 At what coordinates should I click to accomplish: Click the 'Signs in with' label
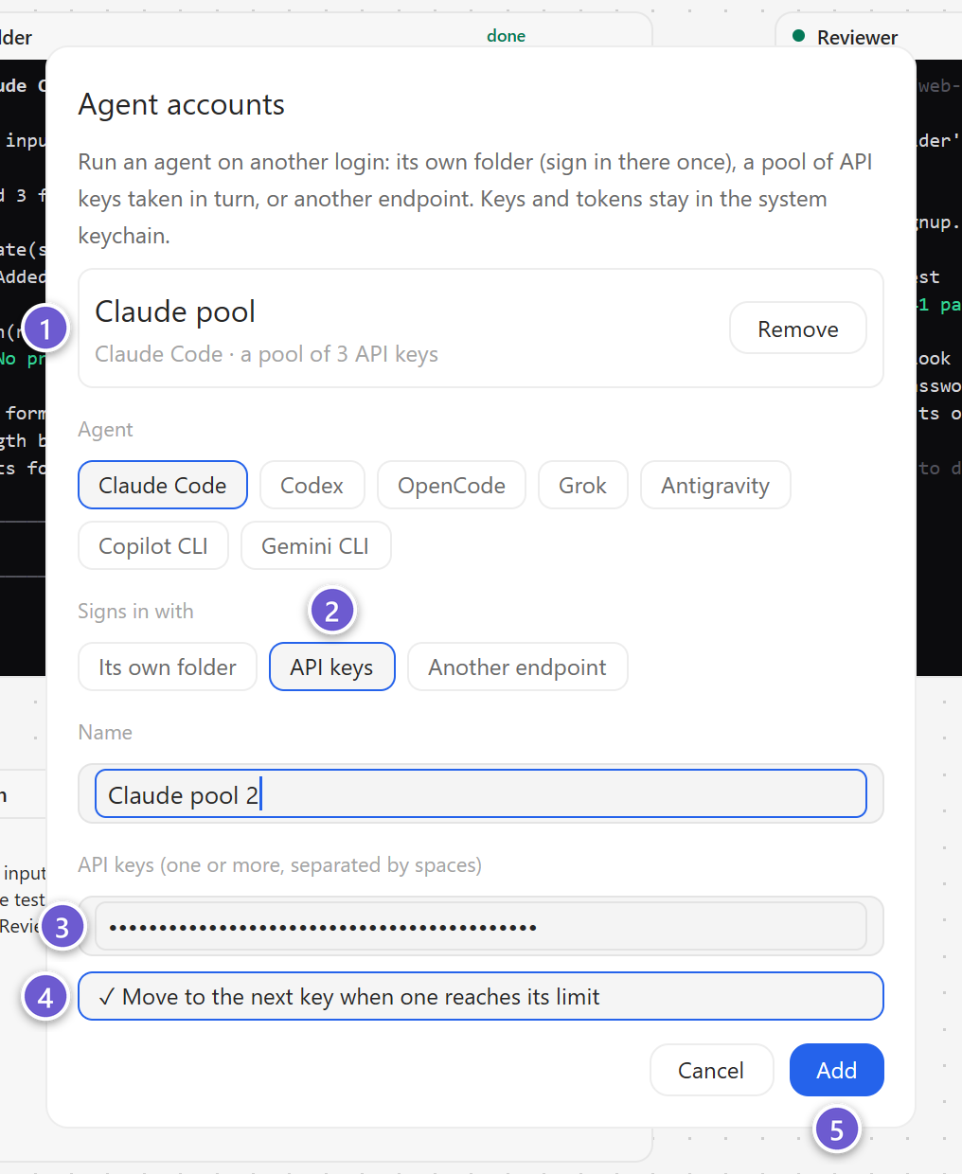tap(135, 611)
